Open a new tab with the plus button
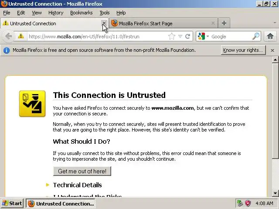The width and height of the screenshot is (279, 209). tap(224, 23)
